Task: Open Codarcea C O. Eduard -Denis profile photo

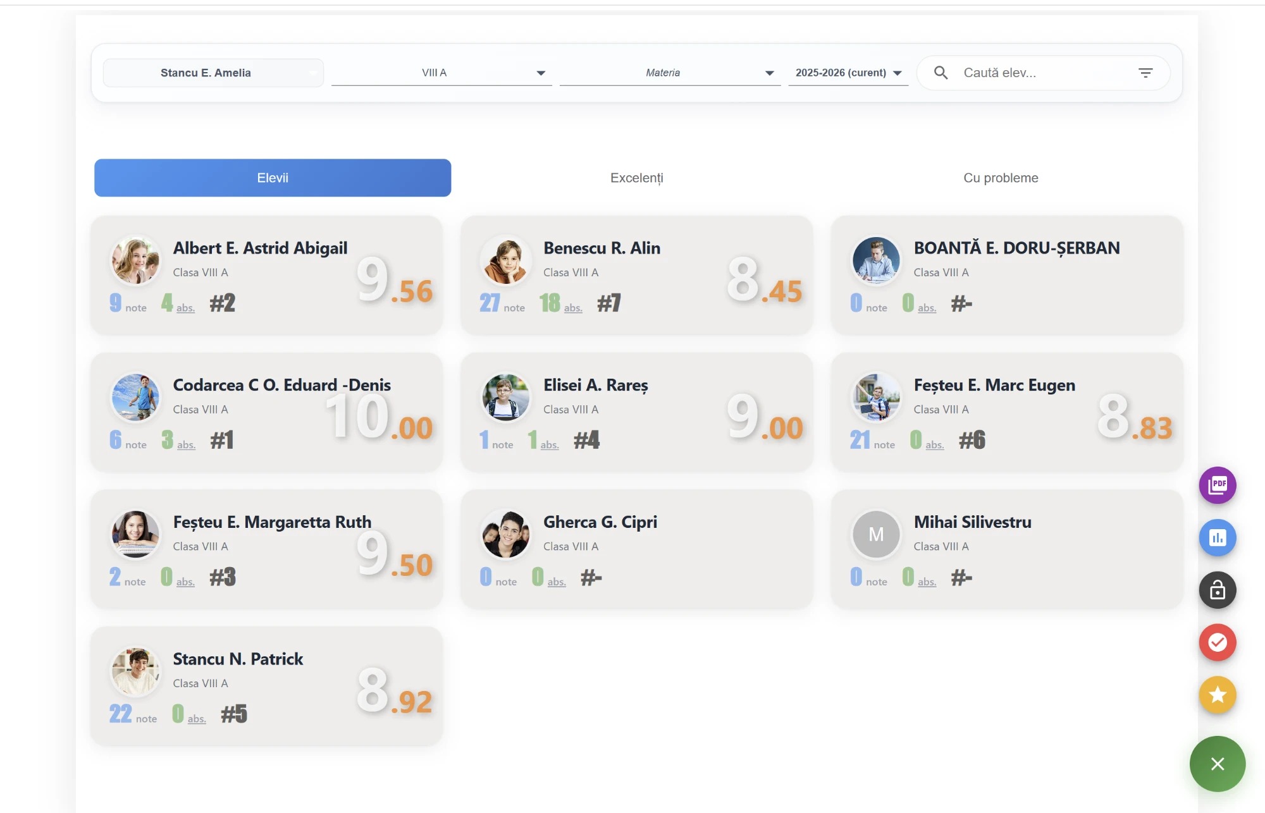Action: click(x=135, y=397)
